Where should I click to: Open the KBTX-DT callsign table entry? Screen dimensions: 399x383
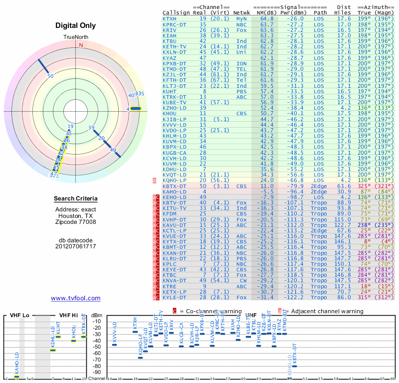[175, 187]
